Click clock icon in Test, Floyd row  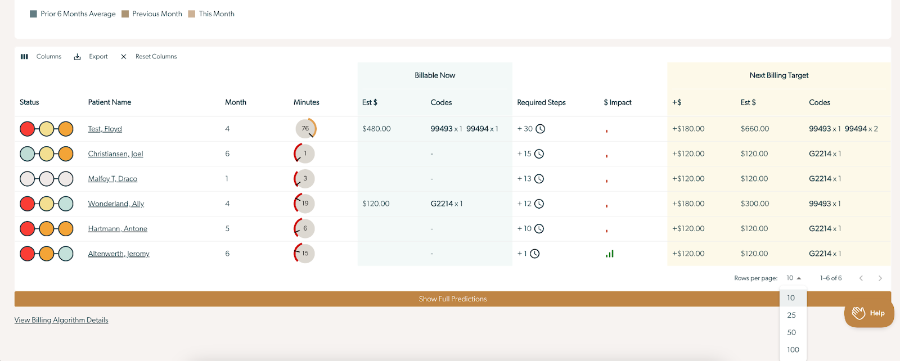coord(540,129)
